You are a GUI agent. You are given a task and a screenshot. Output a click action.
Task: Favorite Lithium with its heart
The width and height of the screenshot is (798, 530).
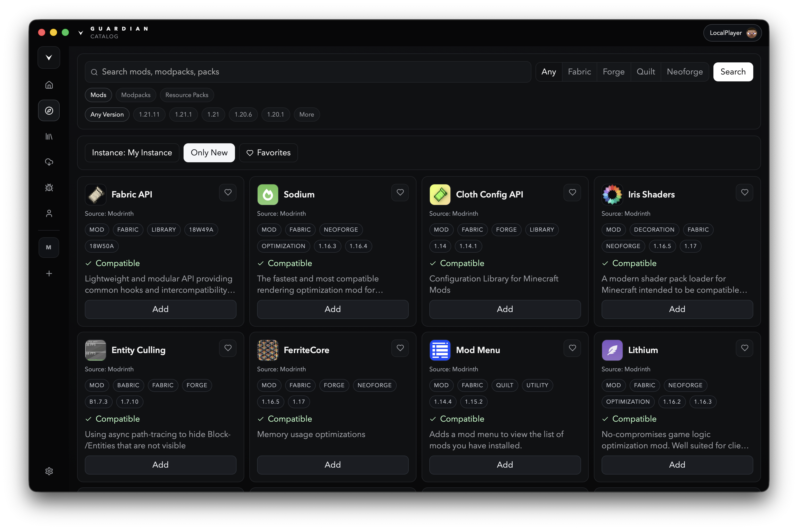[x=745, y=348]
